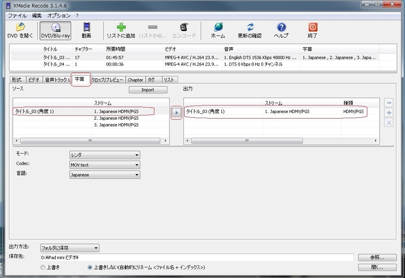Click the タイトル column header
Image resolution: width=405 pixels, height=278 pixels.
(57, 49)
